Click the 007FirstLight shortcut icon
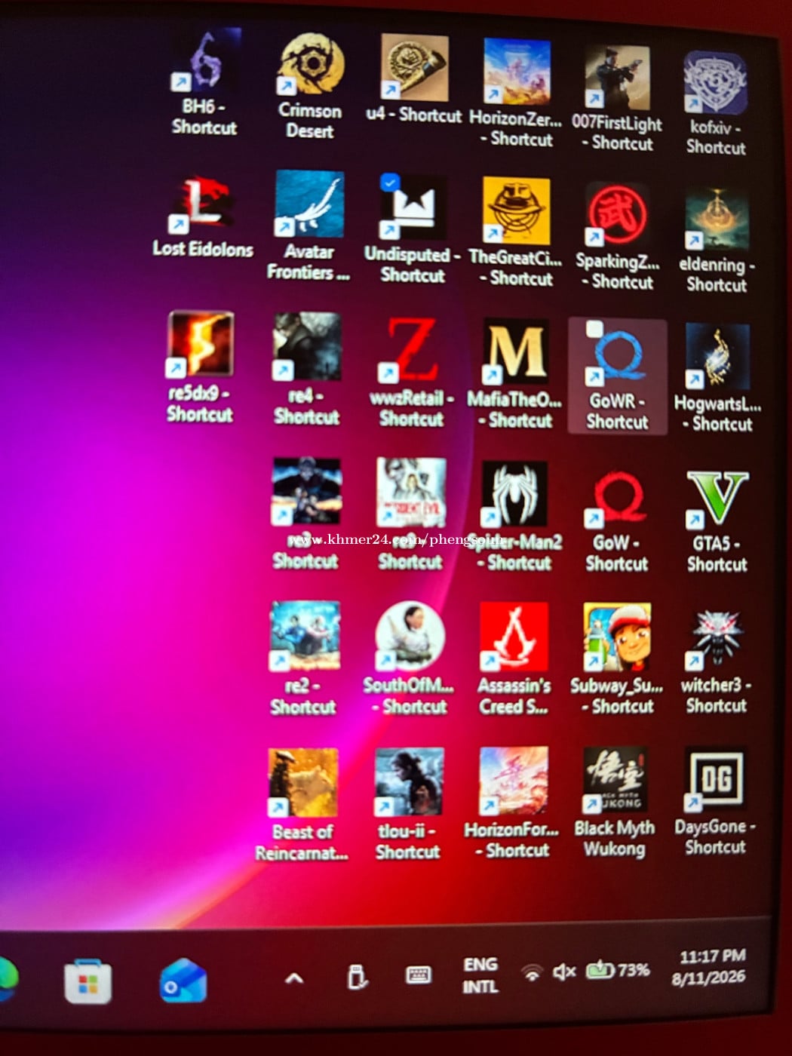Screen dimensions: 792x1056 [618, 76]
